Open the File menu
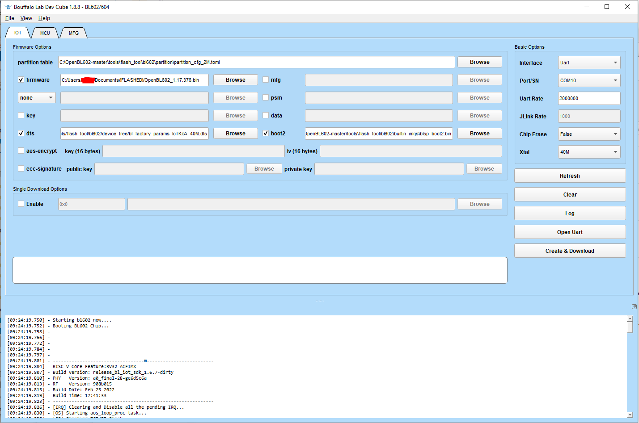639x423 pixels. (10, 18)
